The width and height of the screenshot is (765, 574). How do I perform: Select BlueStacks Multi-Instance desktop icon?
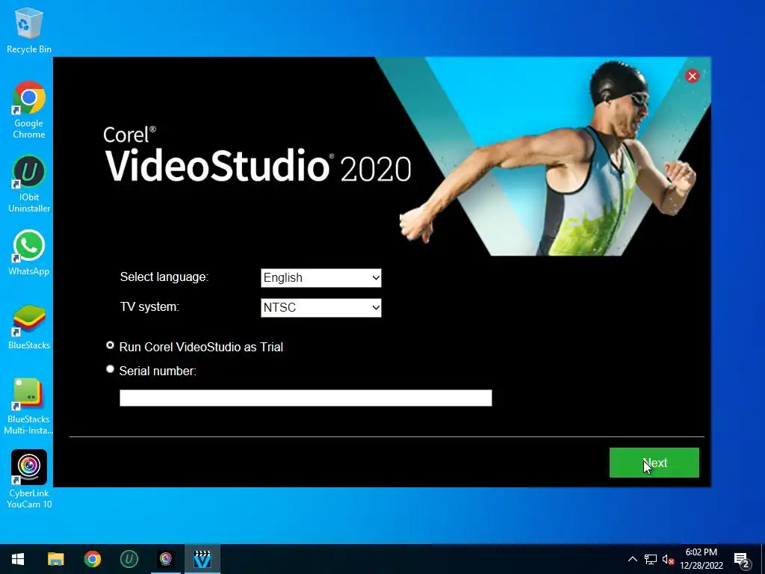pyautogui.click(x=29, y=406)
